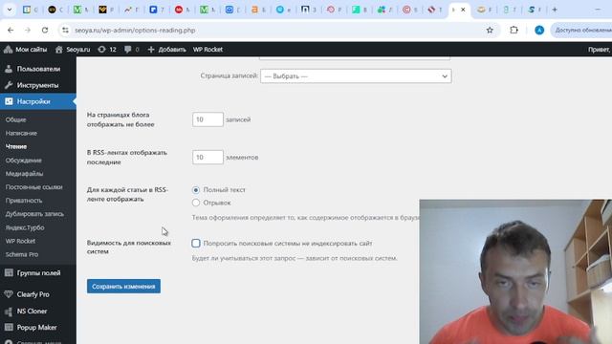Viewport: 612px width, 344px height.
Task: Click blog pages posts count field
Action: (x=208, y=119)
